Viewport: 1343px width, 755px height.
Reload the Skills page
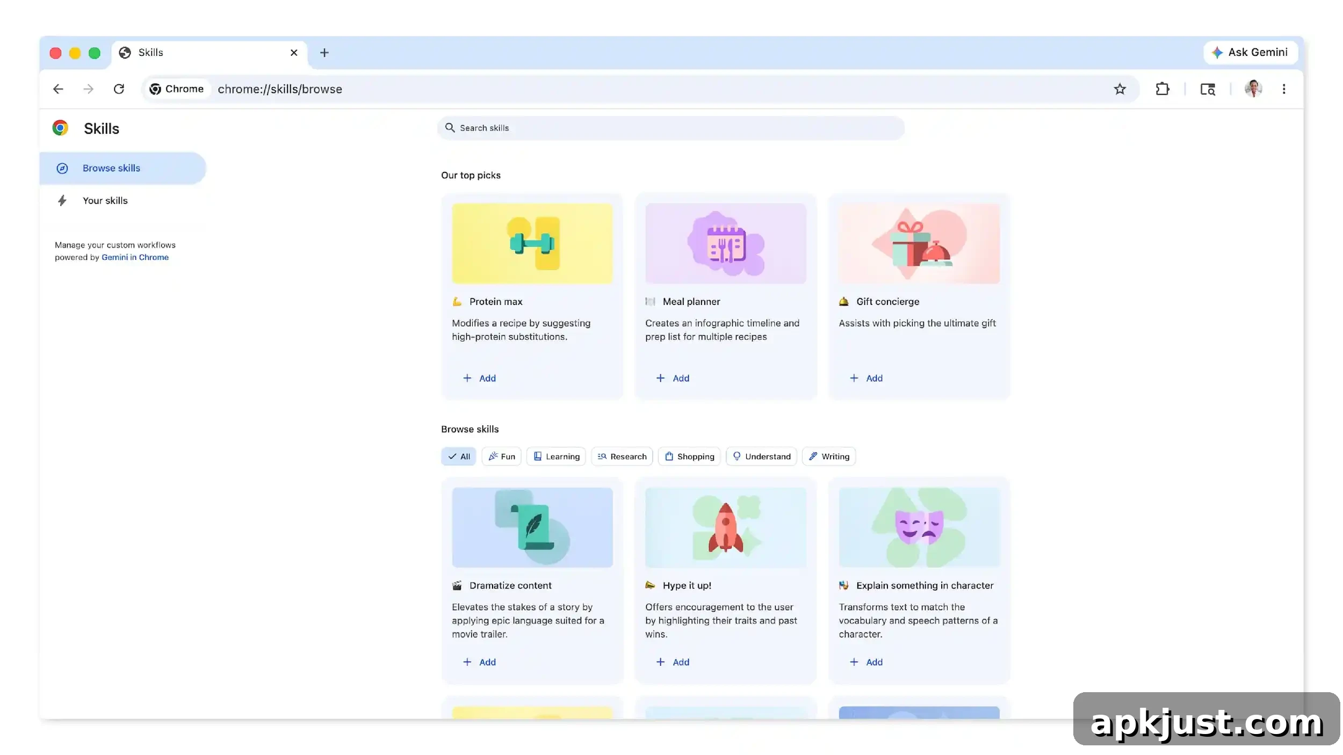119,89
